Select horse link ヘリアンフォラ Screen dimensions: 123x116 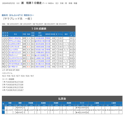point(14,47)
